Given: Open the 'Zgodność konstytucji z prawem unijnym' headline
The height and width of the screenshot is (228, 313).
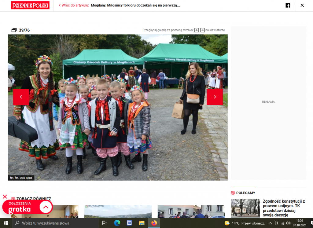Looking at the screenshot, I should (x=284, y=208).
